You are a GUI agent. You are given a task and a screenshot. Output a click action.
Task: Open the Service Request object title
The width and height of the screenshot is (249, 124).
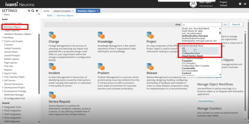pyautogui.click(x=59, y=102)
